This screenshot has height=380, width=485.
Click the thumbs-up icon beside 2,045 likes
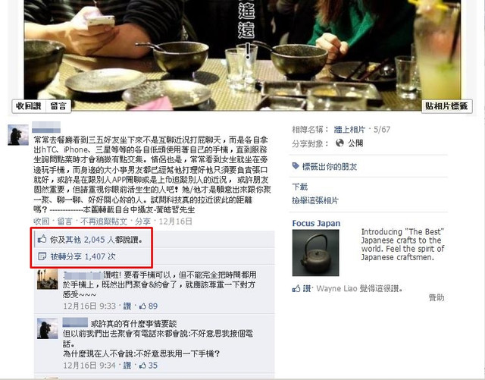[42, 239]
